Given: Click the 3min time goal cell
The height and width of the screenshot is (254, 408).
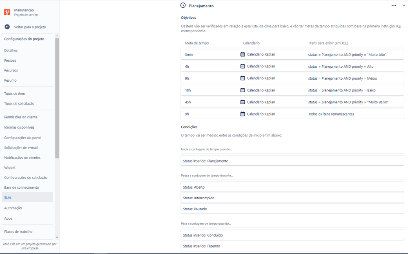Looking at the screenshot, I should point(189,55).
